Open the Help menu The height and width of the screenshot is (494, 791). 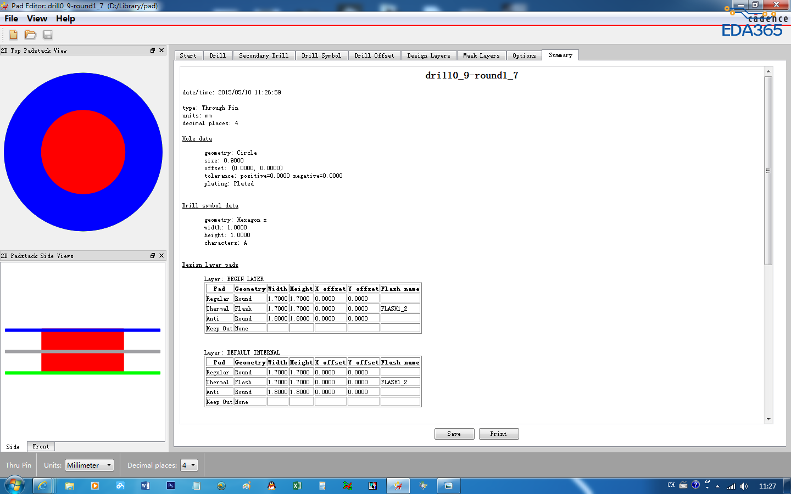tap(65, 19)
